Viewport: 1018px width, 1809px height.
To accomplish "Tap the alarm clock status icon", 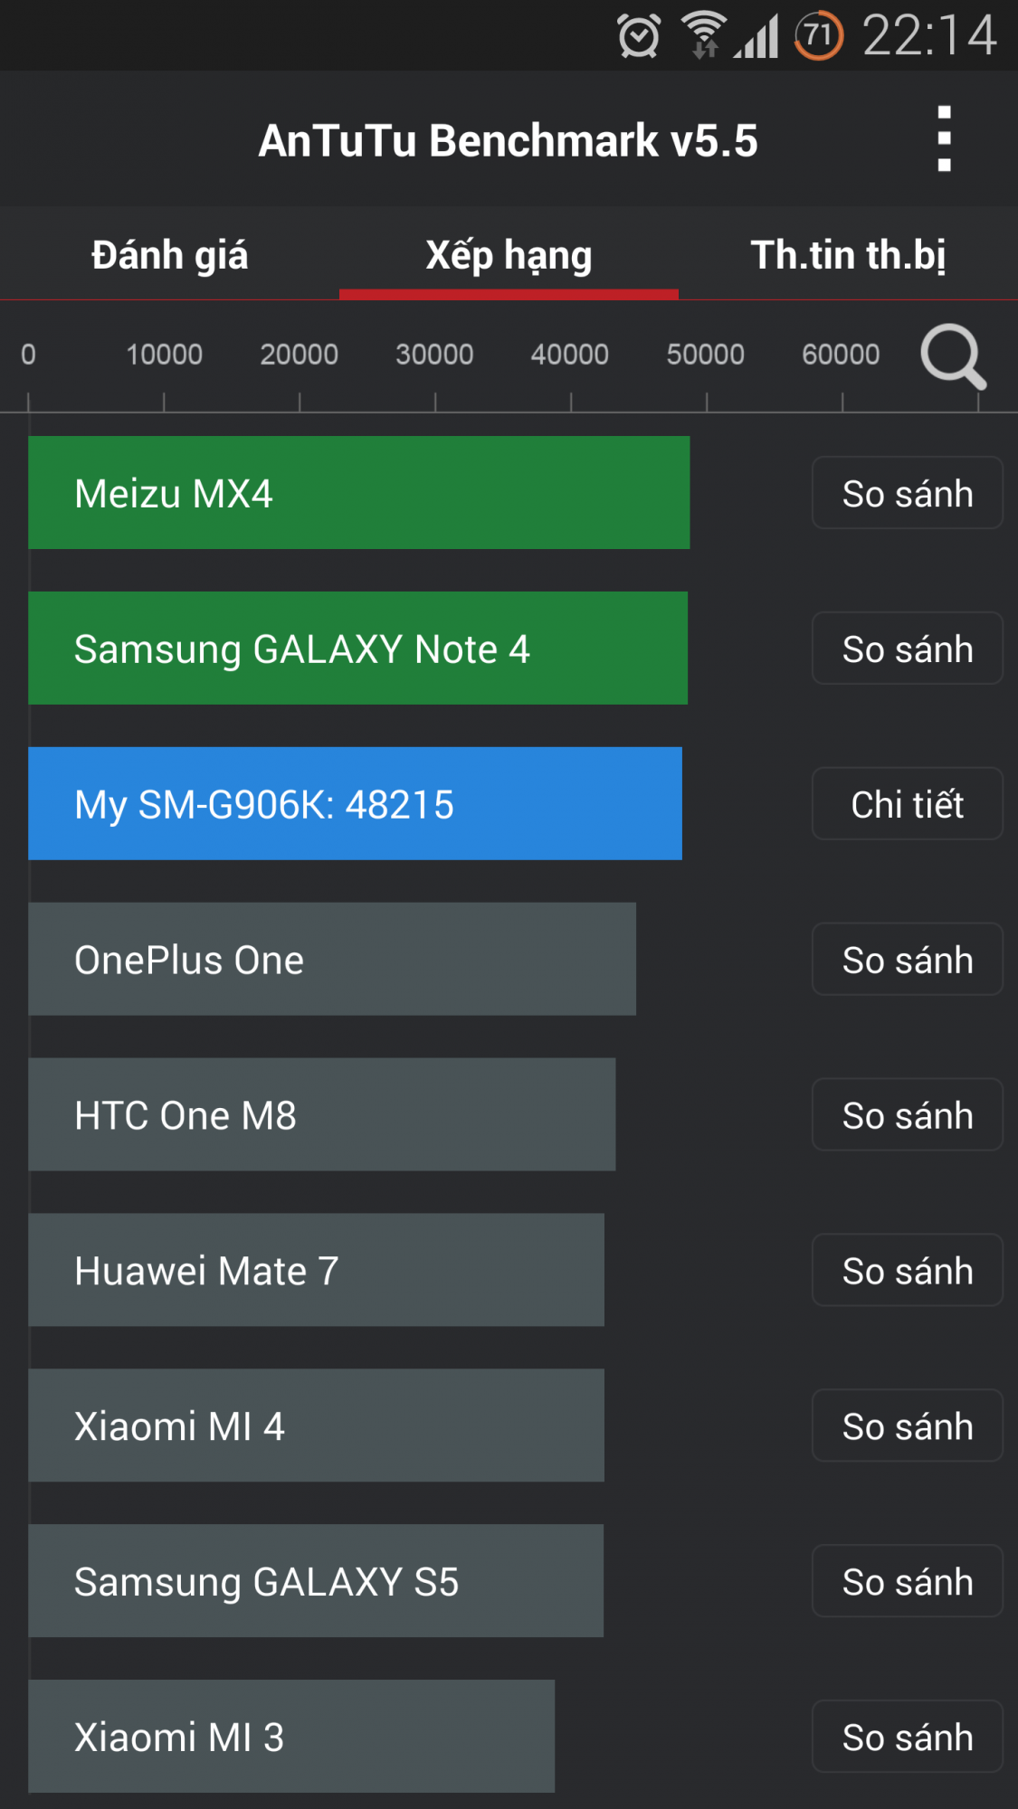I will [x=639, y=36].
